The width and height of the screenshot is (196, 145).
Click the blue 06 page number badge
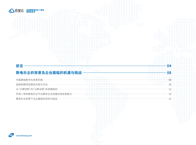point(11,135)
